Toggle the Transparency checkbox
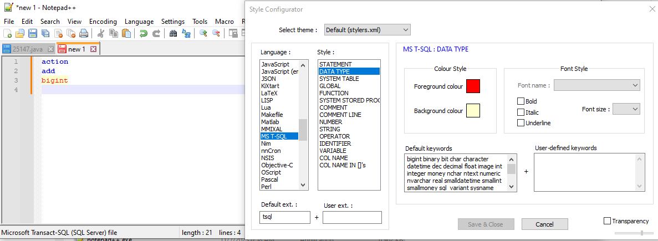The image size is (658, 241). pyautogui.click(x=607, y=221)
